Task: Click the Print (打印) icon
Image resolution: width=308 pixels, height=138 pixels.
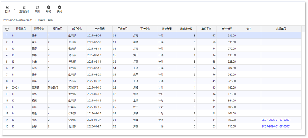Action: point(7,8)
